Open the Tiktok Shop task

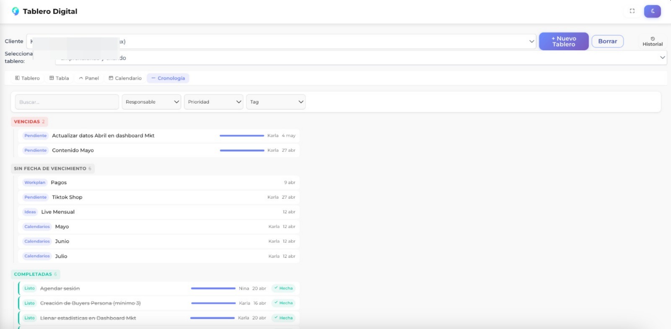pos(159,197)
